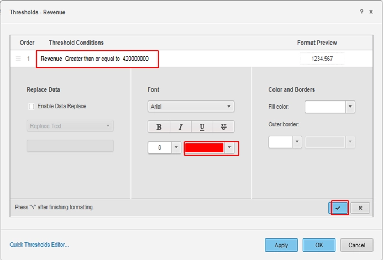Expand the Outer border style dropdown

tap(296, 142)
